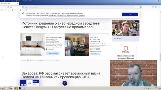Open the Файл menu
The width and height of the screenshot is (161, 90).
pos(2,1)
